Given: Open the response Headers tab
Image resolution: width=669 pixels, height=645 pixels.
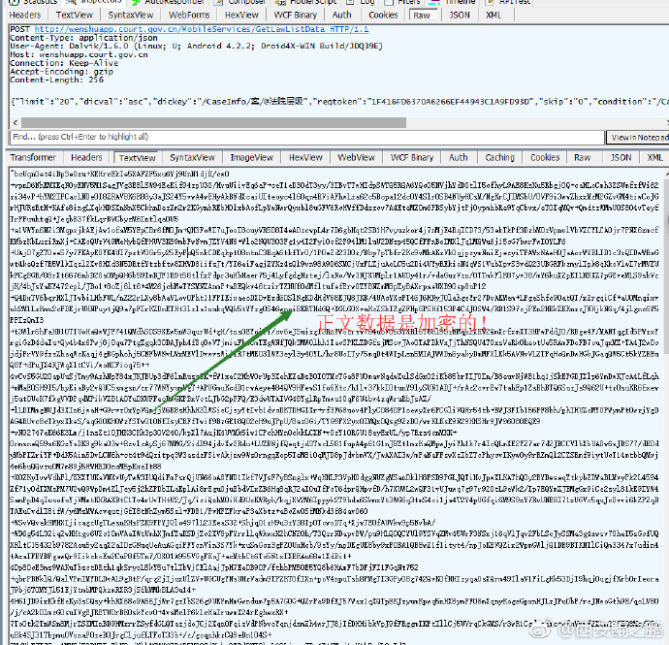Looking at the screenshot, I should tap(86, 157).
